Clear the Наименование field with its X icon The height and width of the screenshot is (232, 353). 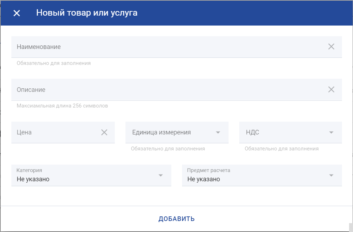click(331, 46)
